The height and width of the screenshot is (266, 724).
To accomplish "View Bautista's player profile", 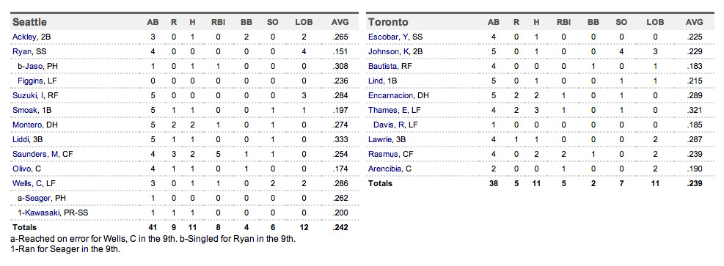I will [x=383, y=67].
